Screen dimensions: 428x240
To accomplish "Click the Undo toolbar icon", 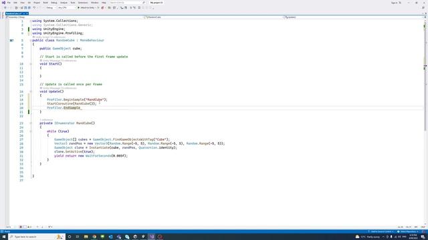I will click(x=34, y=7).
